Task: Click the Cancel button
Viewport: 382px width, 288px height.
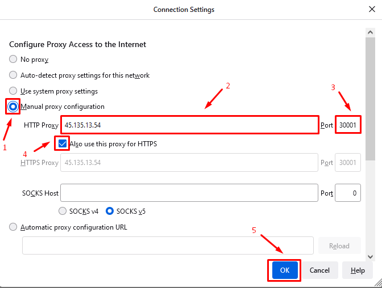Action: click(319, 270)
